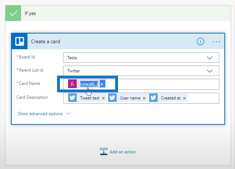Image resolution: width=235 pixels, height=169 pixels.
Task: Click the User name dynamic token
Action: [128, 98]
